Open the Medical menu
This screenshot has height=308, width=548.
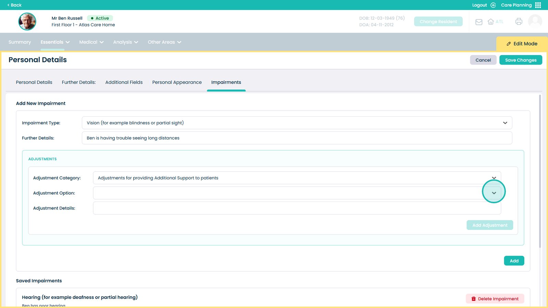point(91,42)
